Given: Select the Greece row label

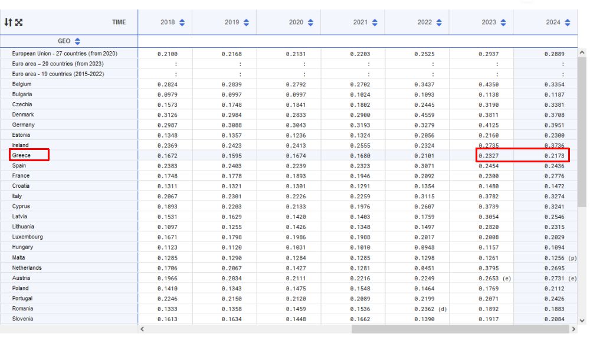Looking at the screenshot, I should tap(21, 155).
